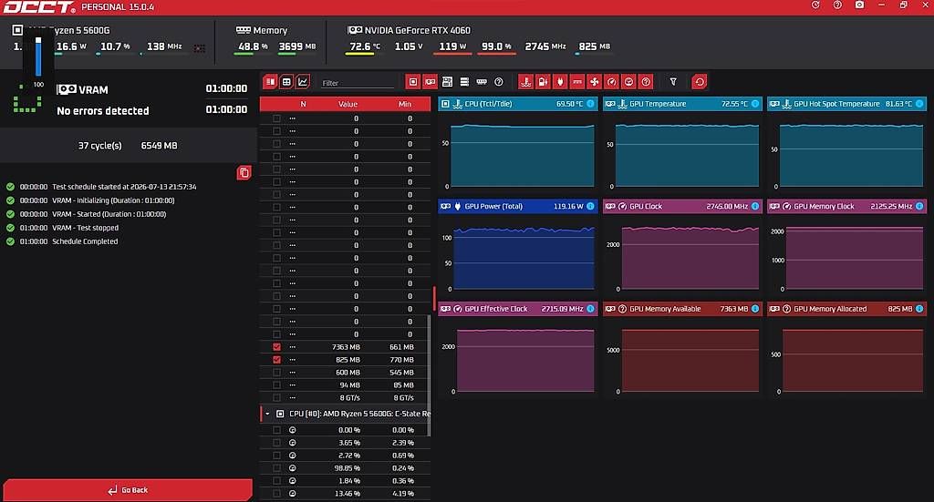
Task: Toggle the current sensor type filter
Action: point(577,81)
